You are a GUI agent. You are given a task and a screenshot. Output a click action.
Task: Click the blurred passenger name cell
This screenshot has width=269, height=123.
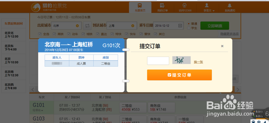57,64
